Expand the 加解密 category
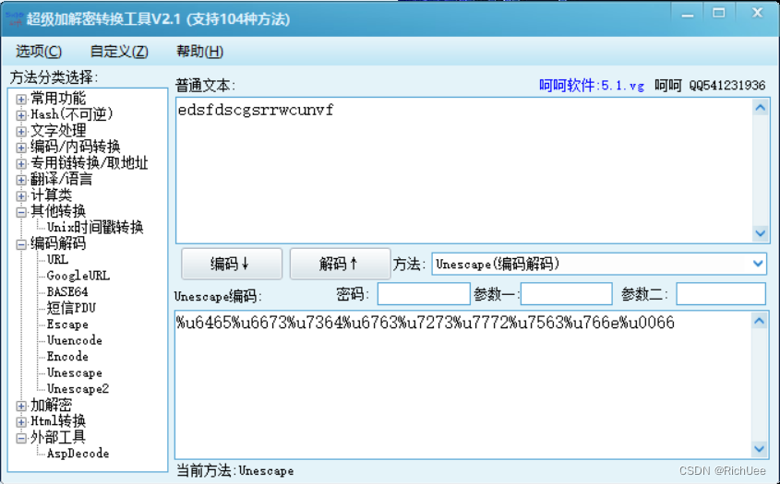Image resolution: width=780 pixels, height=484 pixels. pos(21,406)
